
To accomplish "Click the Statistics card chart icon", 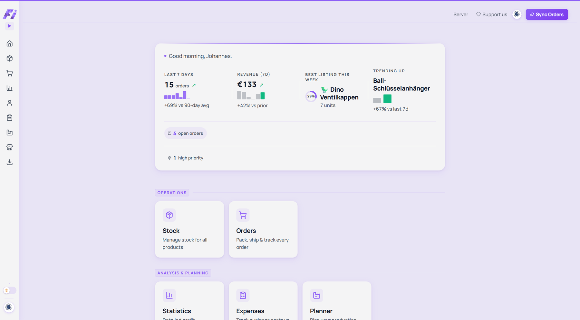I will 169,295.
